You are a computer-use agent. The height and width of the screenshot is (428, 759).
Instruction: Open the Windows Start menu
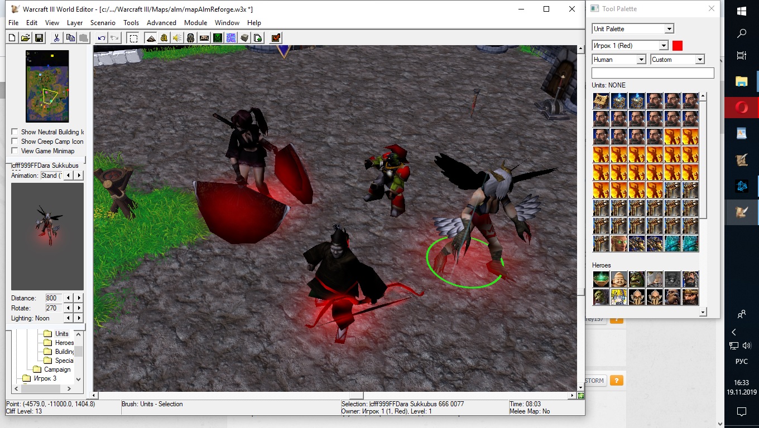point(742,11)
